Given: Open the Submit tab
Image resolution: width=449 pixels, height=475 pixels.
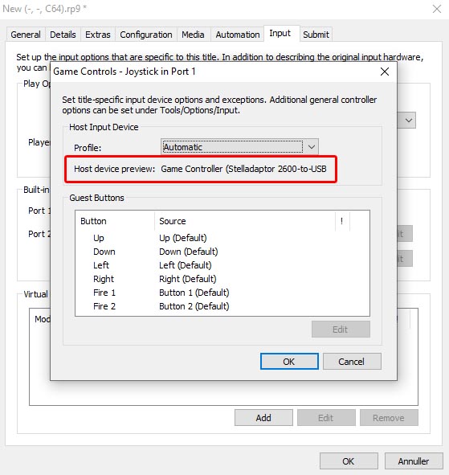Looking at the screenshot, I should (x=316, y=35).
